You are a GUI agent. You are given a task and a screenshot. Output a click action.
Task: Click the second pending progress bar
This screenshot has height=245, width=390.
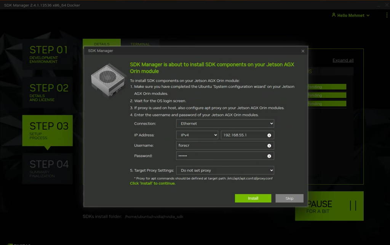(x=327, y=95)
